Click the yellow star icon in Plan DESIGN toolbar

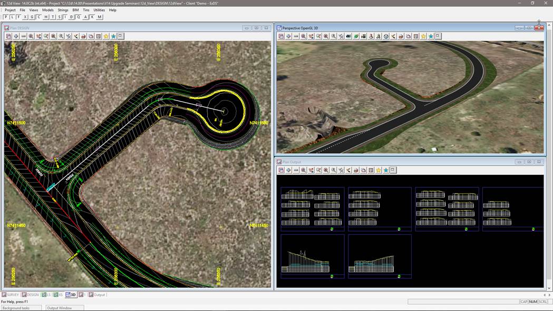pos(106,36)
